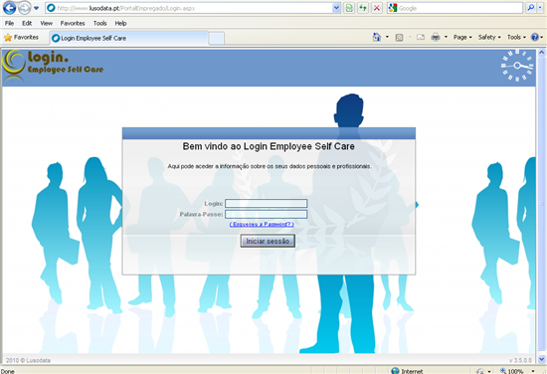Screen dimensions: 547x374
Task: Open the Tools menu in menu bar
Action: pyautogui.click(x=99, y=24)
